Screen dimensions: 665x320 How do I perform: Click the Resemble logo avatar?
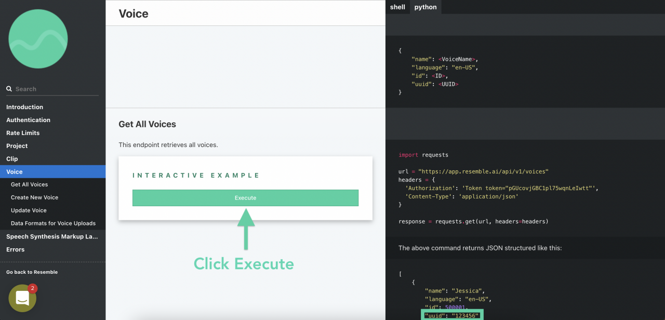coord(38,38)
